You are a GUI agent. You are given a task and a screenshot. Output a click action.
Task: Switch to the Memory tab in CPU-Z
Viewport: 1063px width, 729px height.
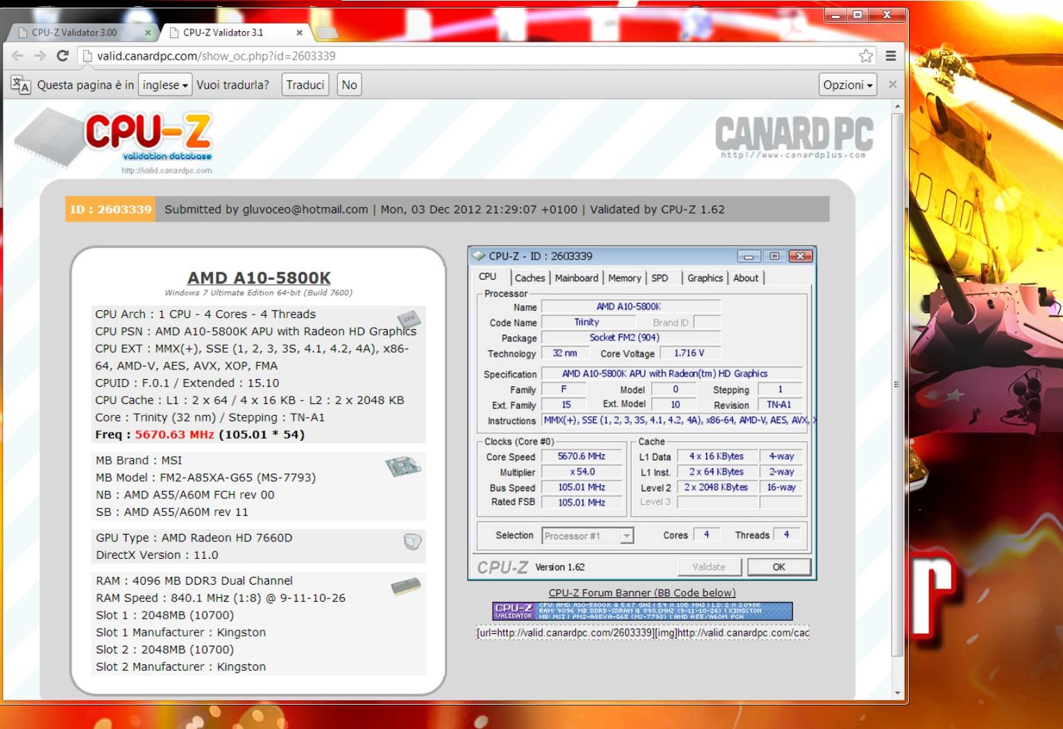(x=624, y=278)
